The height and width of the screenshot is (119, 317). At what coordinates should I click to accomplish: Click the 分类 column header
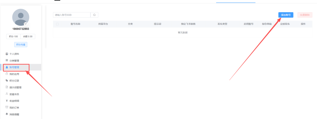click(130, 24)
